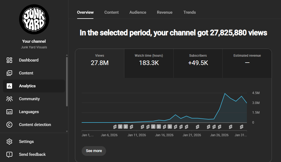281x162 pixels.
Task: Click the sidebar scroll up arrow
Action: 67,55
